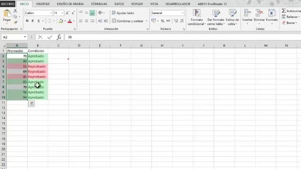Switch to REVISAR tab
301x169 pixels.
coord(137,4)
